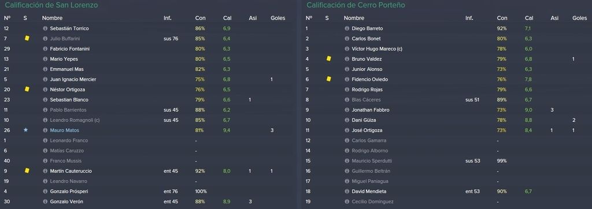The width and height of the screenshot is (592, 209).
Task: Sort Cerro Porteño table by Con column
Action: coord(502,18)
